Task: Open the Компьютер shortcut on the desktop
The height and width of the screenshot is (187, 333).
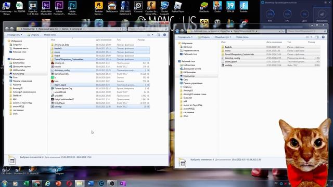Action: 6,8
